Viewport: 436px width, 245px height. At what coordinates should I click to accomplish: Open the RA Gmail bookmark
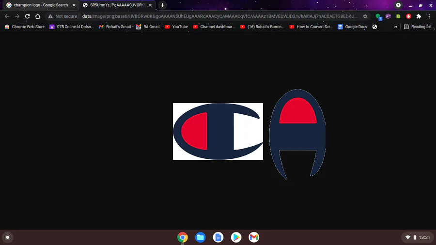pyautogui.click(x=148, y=27)
